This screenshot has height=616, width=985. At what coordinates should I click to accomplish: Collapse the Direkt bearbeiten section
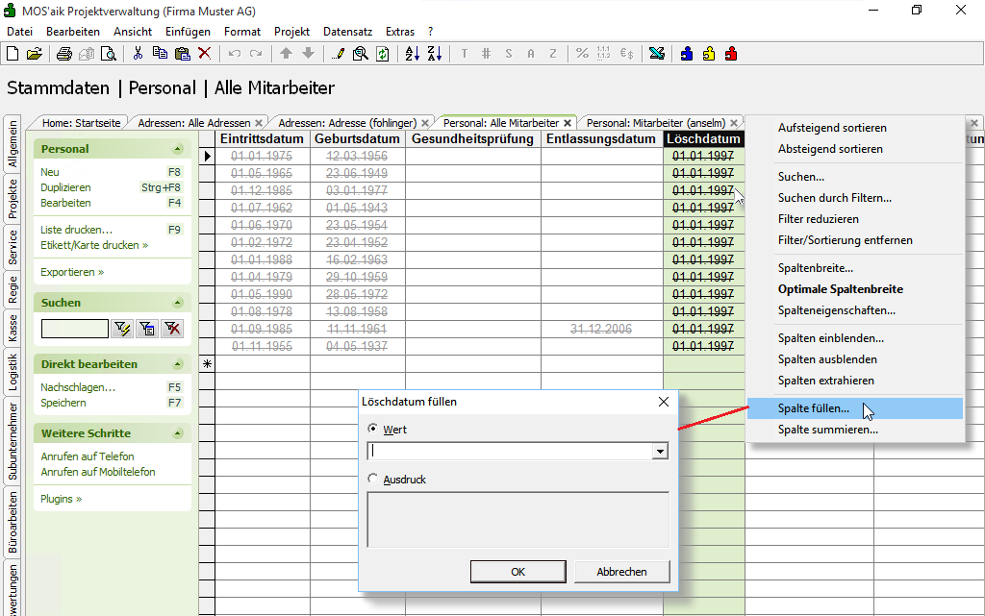coord(178,364)
